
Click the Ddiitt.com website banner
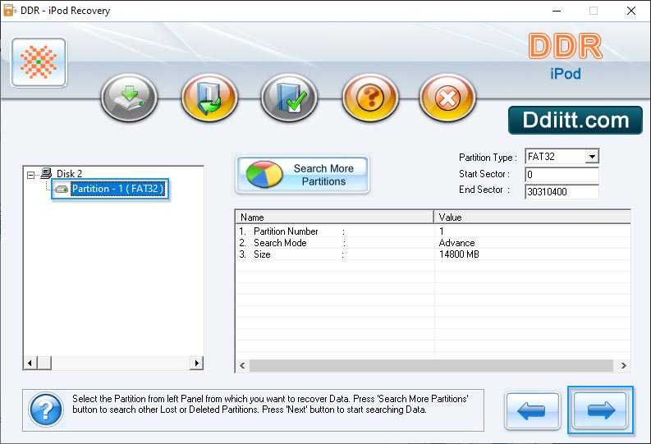pyautogui.click(x=574, y=121)
